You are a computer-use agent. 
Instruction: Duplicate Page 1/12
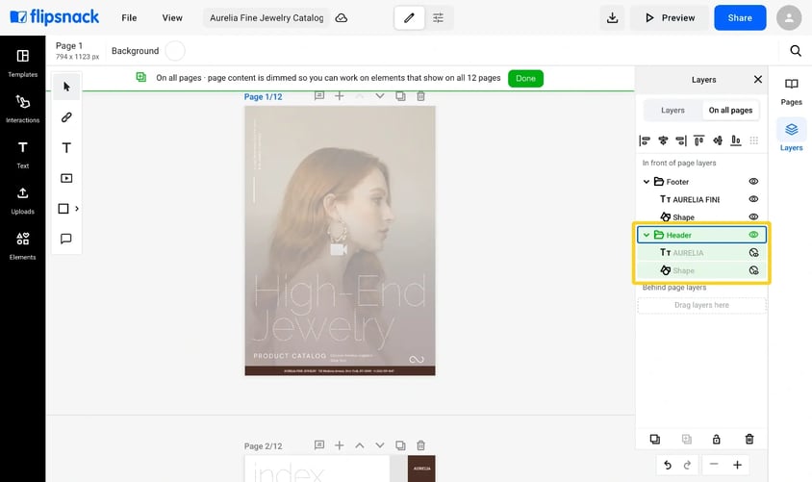click(x=400, y=96)
